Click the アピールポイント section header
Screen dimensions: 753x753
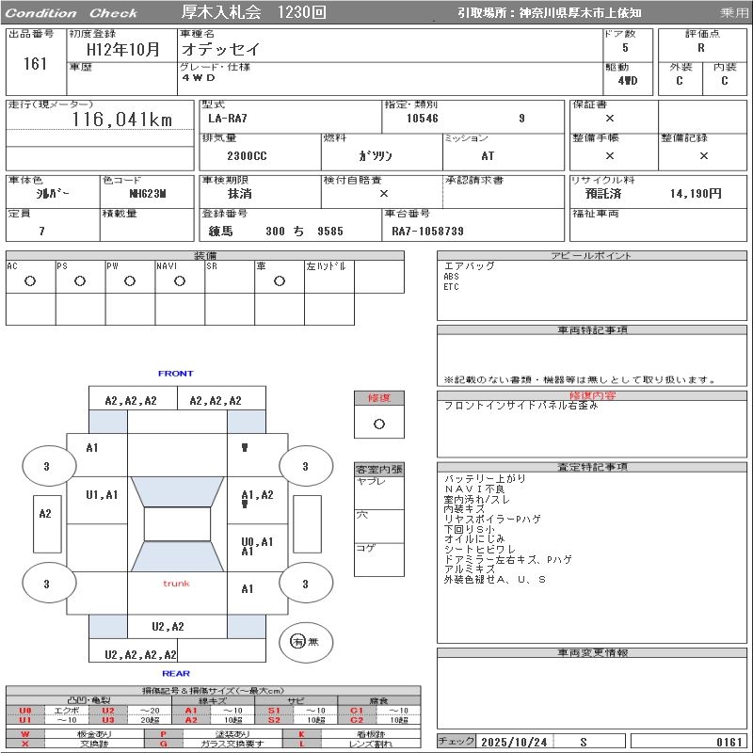pyautogui.click(x=592, y=256)
